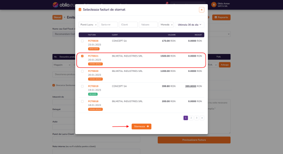
Task: Uncheck the selected FCT0021 invoice checkbox
Action: 82,56
